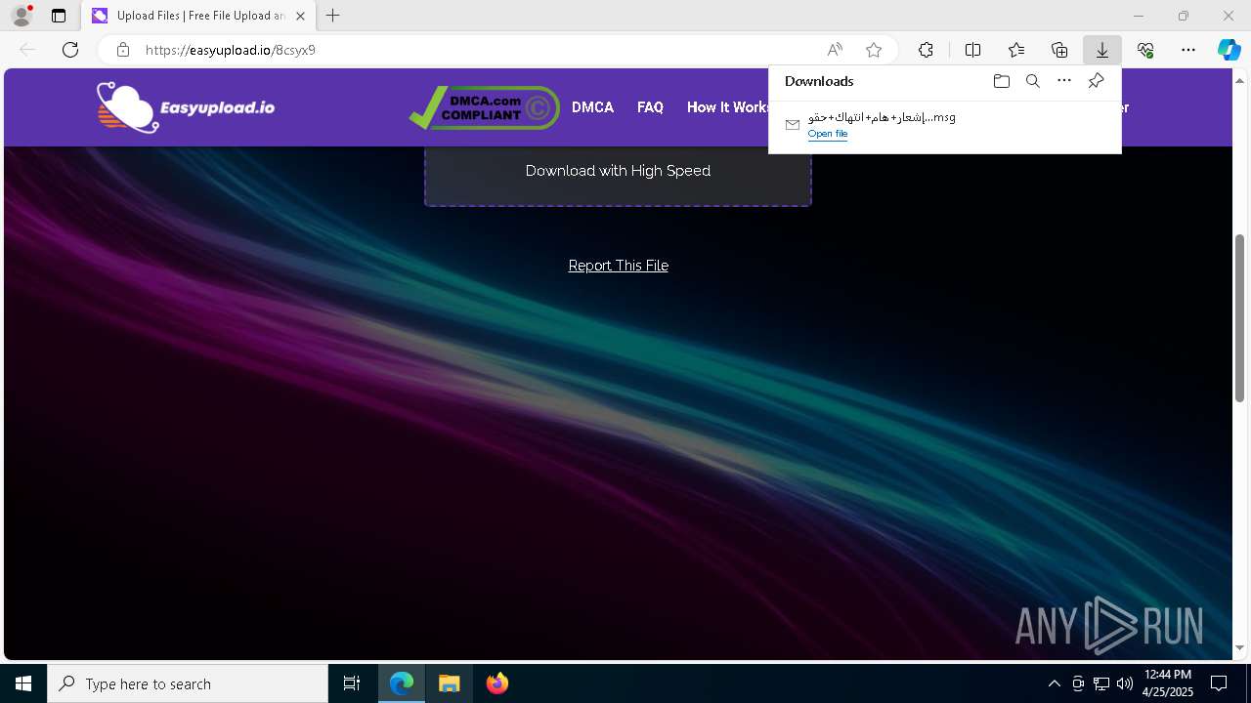The height and width of the screenshot is (703, 1251).
Task: Open Browser essentials icon
Action: pos(1145,50)
